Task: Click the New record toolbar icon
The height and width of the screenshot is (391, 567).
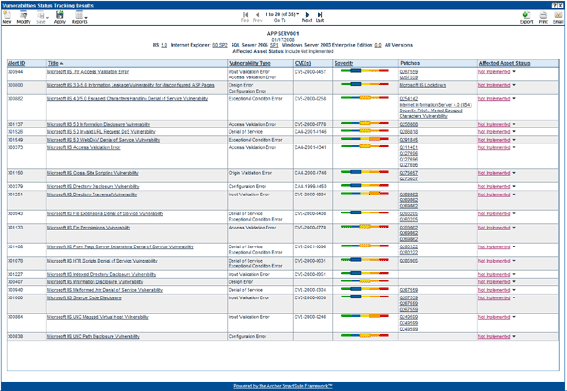Action: [8, 16]
